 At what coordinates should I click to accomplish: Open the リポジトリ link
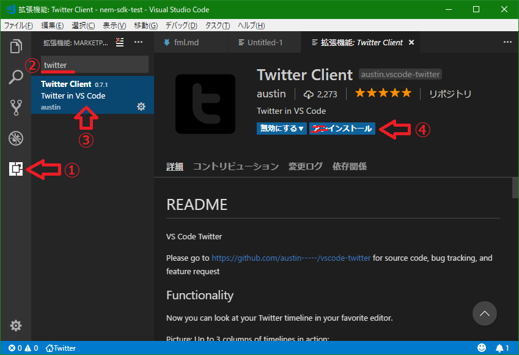450,94
